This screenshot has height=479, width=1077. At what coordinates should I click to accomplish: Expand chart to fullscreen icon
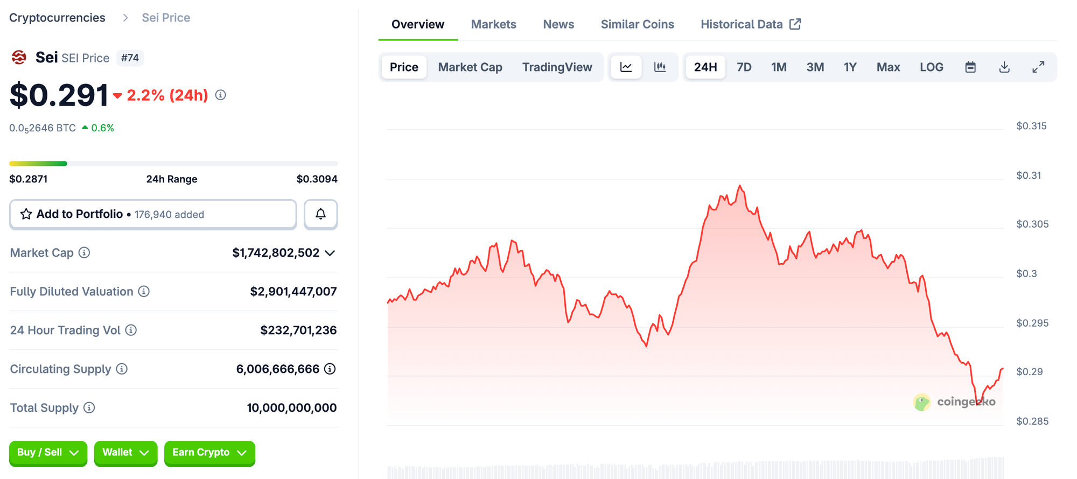(1038, 67)
